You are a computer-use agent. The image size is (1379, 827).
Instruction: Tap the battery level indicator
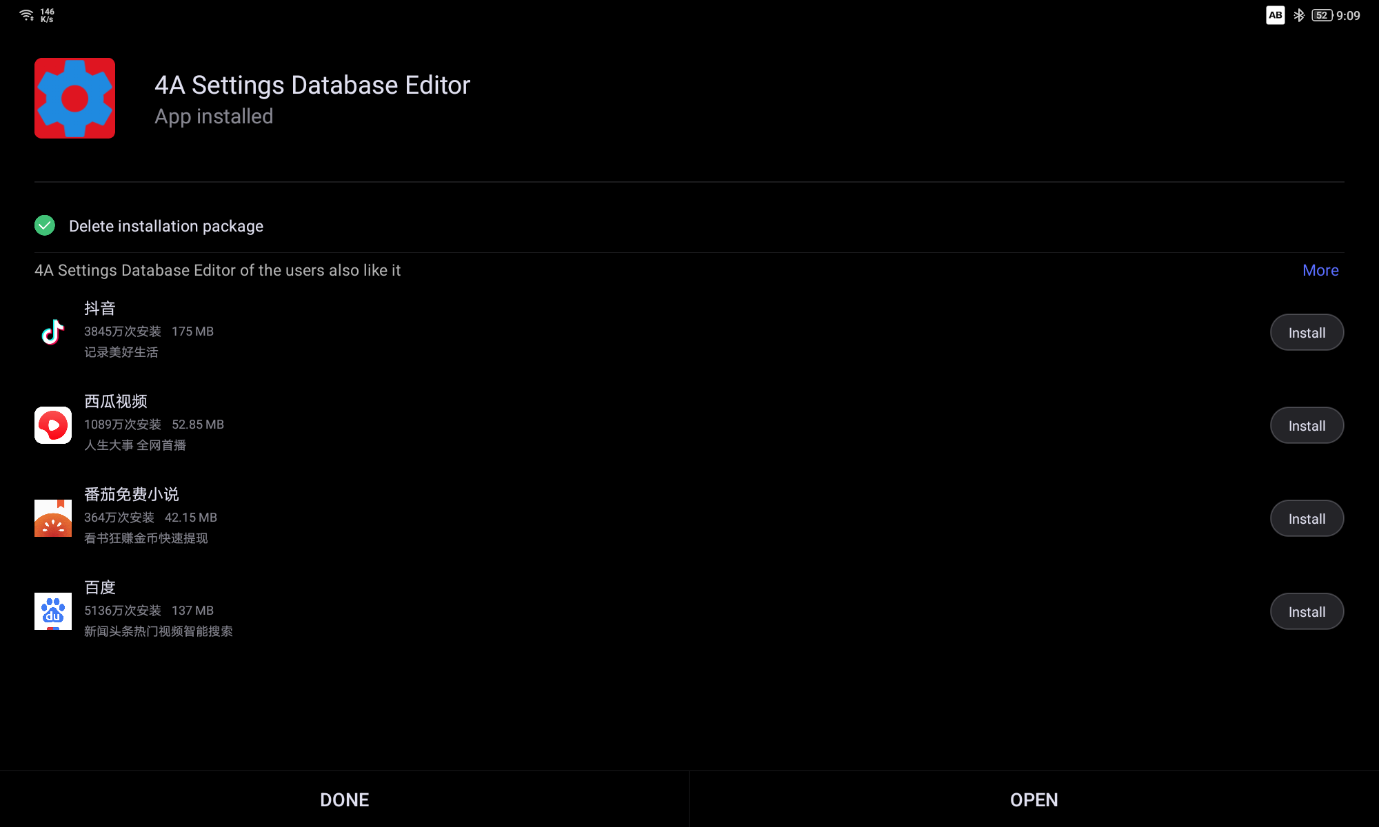[1322, 15]
